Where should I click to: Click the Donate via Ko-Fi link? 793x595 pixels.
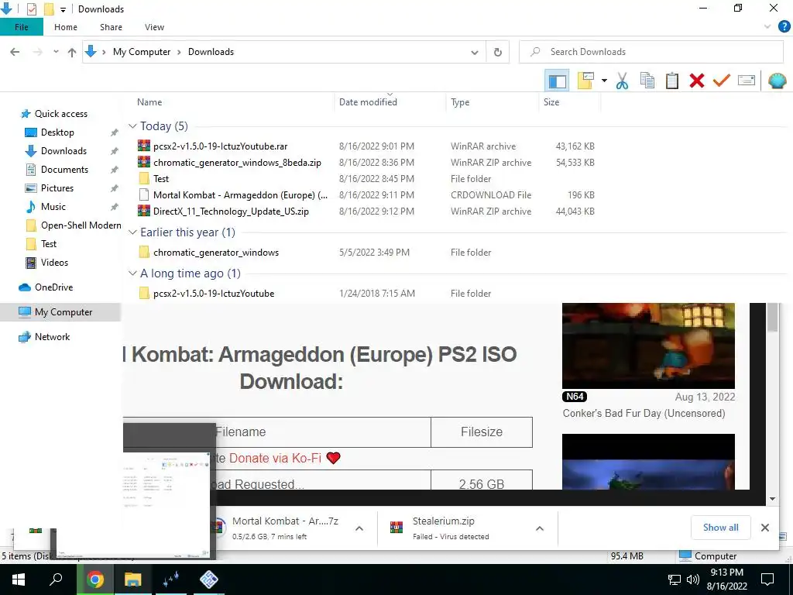click(275, 458)
